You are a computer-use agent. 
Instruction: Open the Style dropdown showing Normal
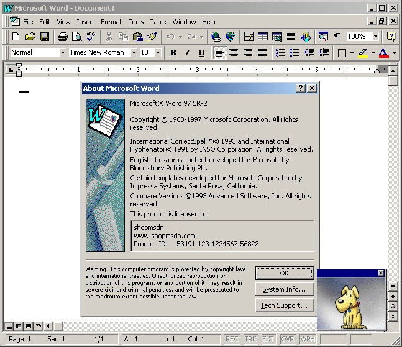point(62,53)
